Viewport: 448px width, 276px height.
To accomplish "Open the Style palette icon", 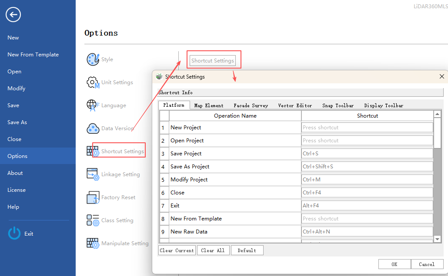I will point(93,59).
